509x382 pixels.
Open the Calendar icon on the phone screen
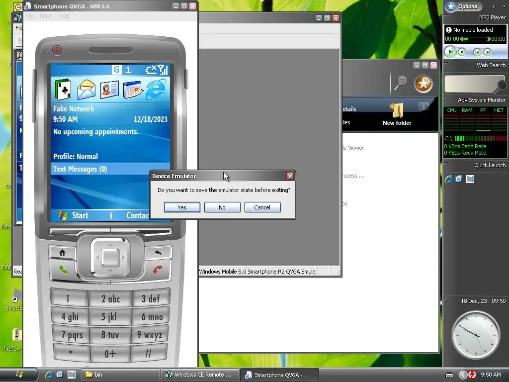[x=133, y=90]
